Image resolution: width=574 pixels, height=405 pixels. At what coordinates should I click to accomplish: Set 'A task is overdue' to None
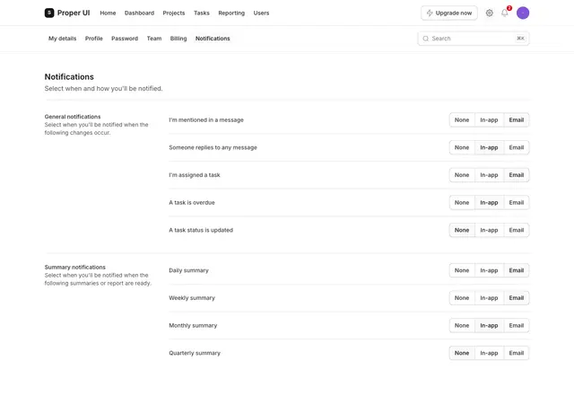click(x=462, y=202)
